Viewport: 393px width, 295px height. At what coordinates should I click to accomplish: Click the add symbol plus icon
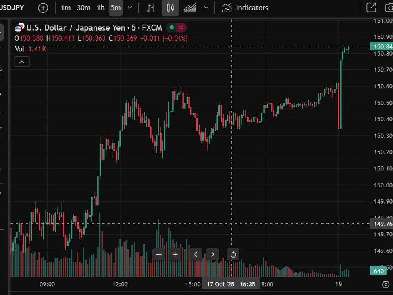click(43, 8)
